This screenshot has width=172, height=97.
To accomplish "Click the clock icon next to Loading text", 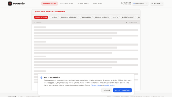I will [x=34, y=22].
